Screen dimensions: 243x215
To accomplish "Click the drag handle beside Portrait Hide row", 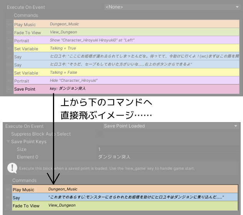I will pyautogui.click(x=10, y=81).
